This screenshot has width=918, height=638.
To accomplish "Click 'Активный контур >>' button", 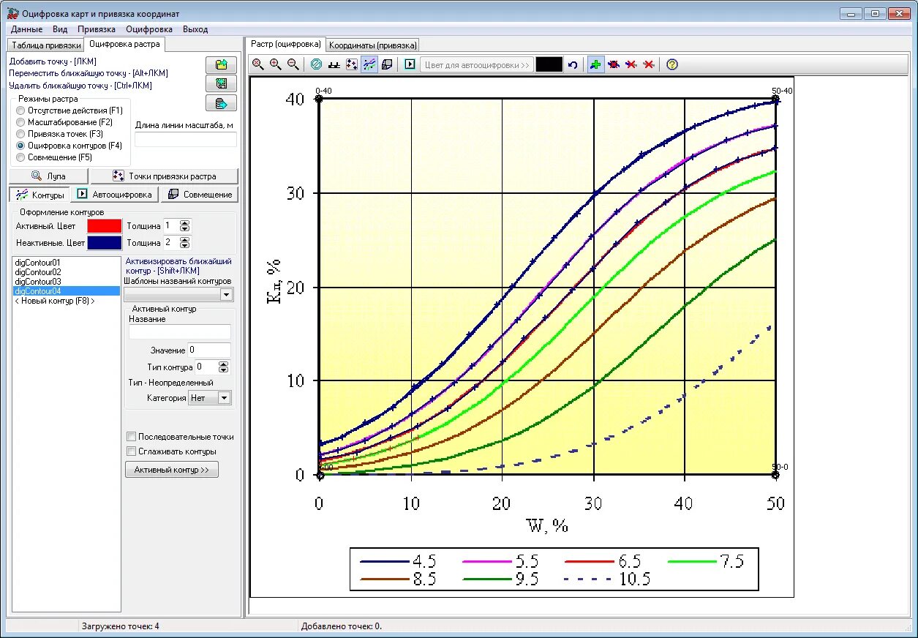I will click(x=172, y=470).
